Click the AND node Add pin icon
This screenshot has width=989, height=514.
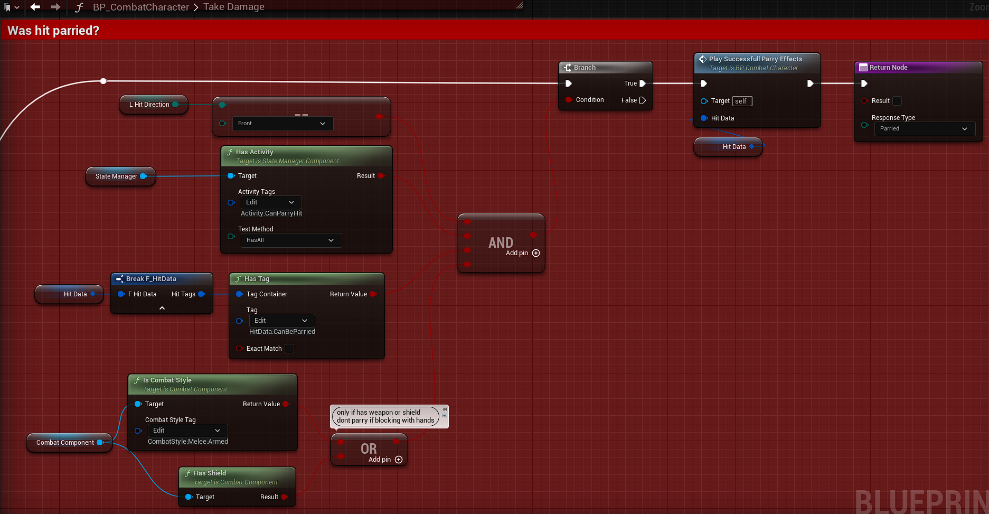click(536, 253)
